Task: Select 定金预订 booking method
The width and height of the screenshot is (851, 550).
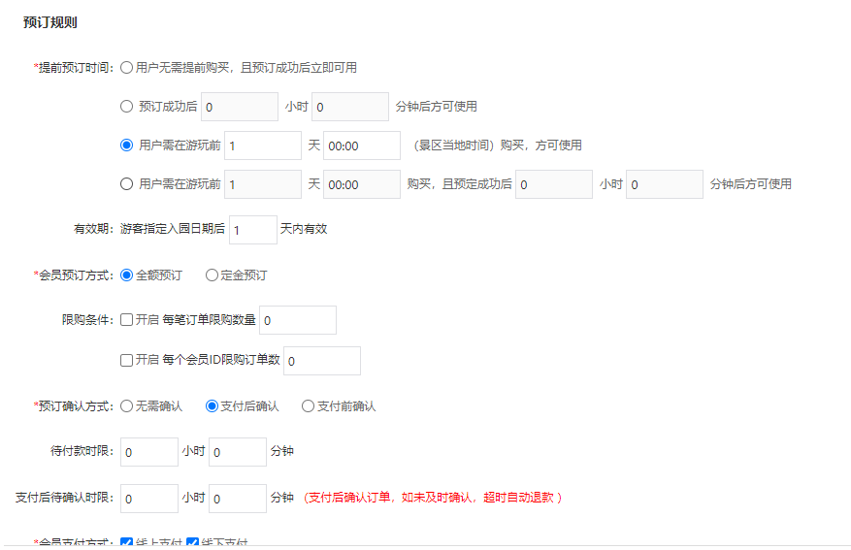Action: (x=212, y=275)
